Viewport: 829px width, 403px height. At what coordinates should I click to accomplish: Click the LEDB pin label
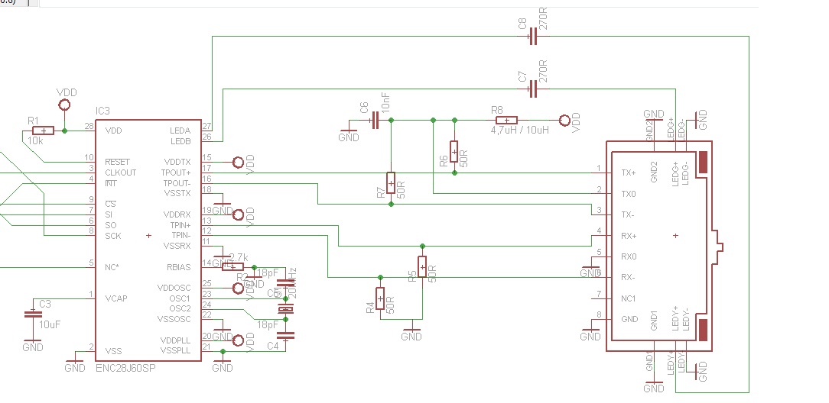click(180, 141)
